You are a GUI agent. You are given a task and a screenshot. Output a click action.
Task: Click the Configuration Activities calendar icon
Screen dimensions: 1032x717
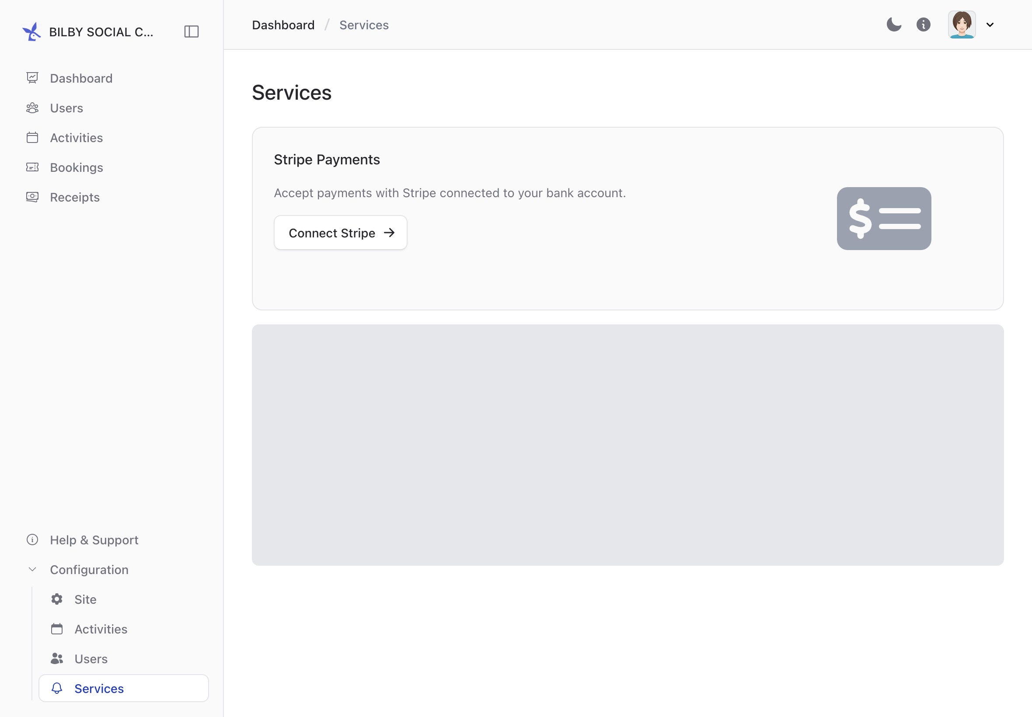[x=56, y=629]
